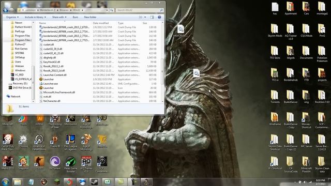
Task: Select the BukkitServer desktop folder
Action: click(291, 97)
